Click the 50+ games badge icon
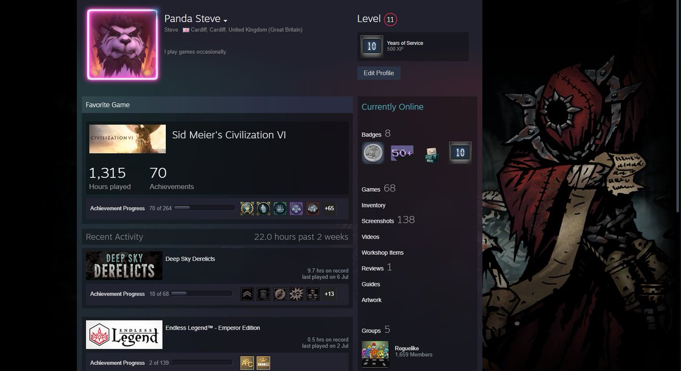681x371 pixels. tap(402, 153)
